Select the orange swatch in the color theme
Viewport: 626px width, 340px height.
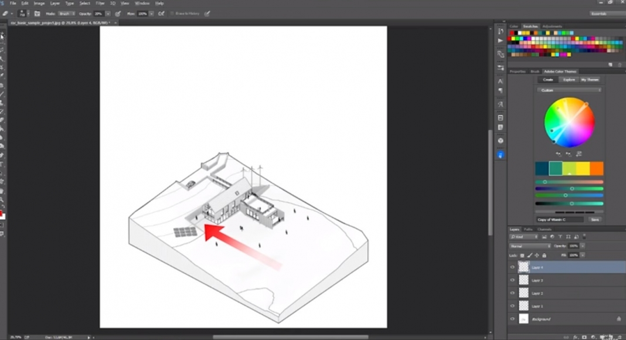pyautogui.click(x=596, y=169)
